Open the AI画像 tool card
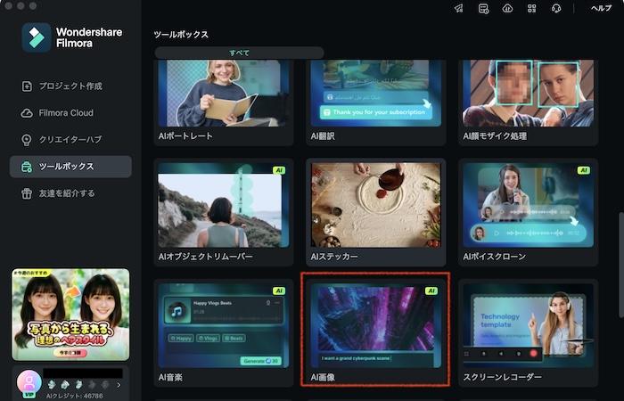Image resolution: width=624 pixels, height=401 pixels. coord(376,333)
